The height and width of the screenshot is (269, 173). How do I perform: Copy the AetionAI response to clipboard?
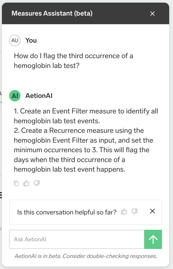[16, 183]
